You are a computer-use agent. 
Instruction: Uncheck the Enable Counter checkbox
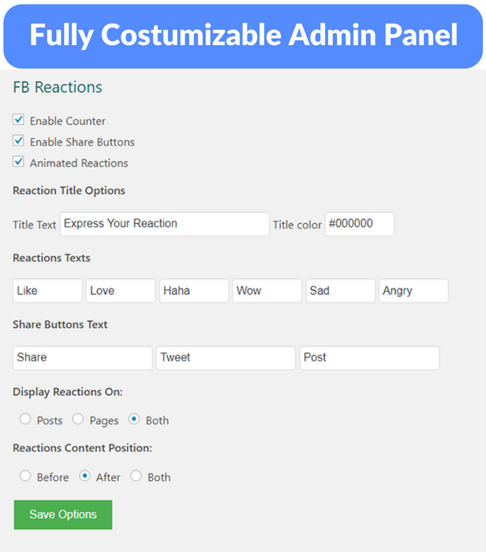(19, 120)
